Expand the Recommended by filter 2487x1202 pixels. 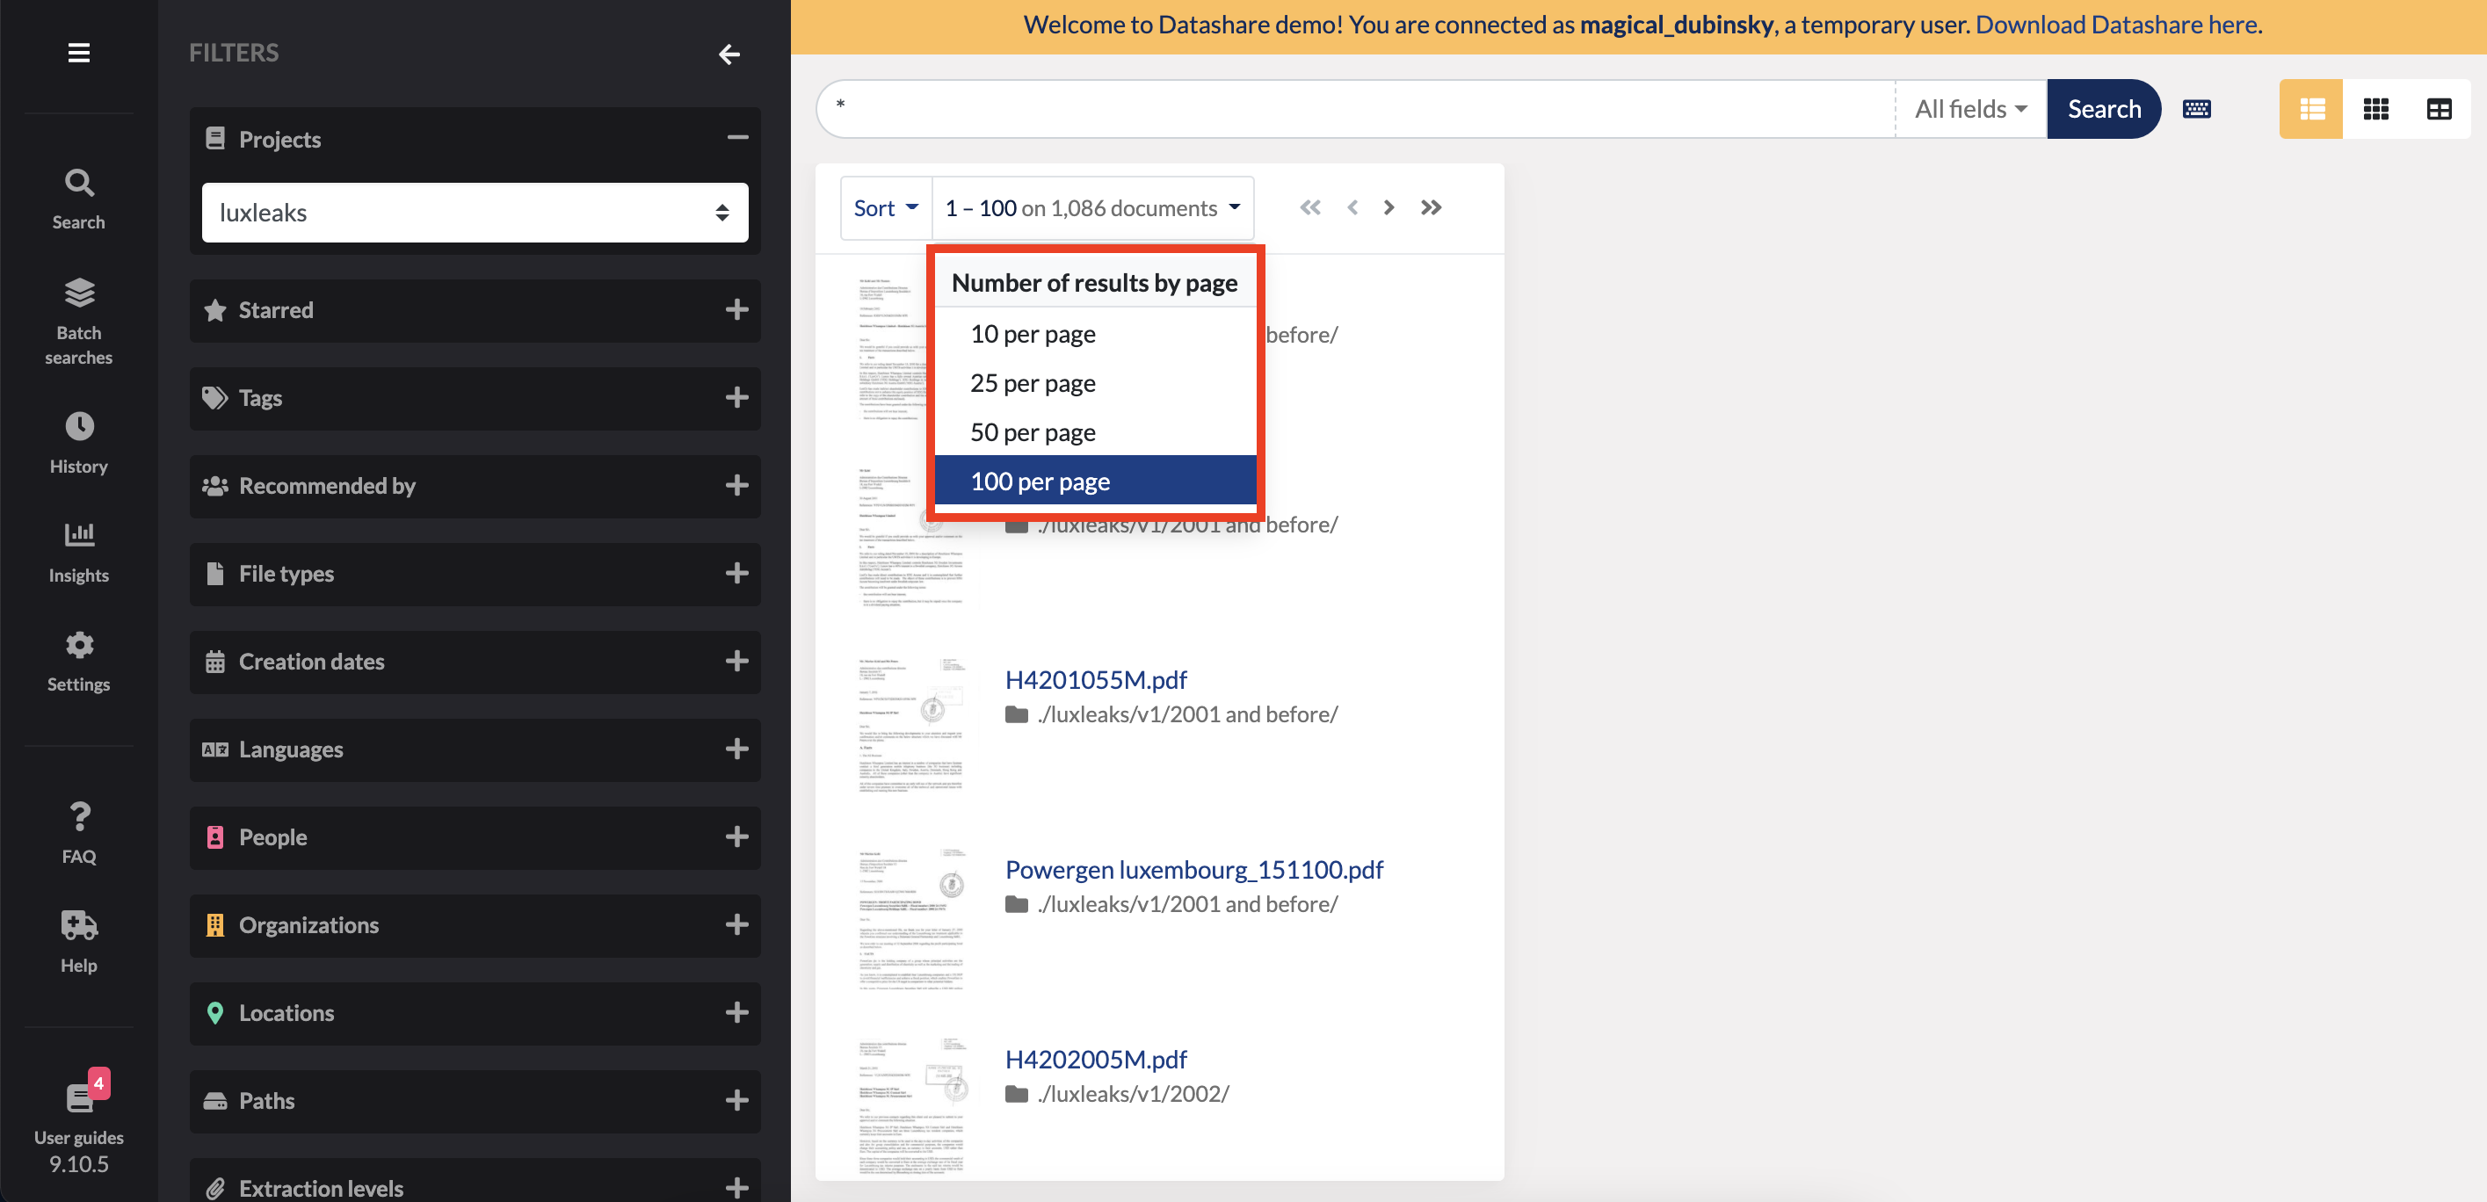(x=736, y=486)
